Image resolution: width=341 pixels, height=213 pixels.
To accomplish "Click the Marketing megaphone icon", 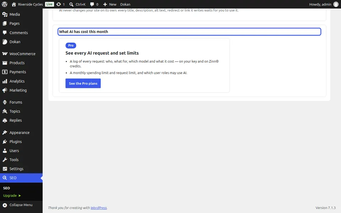I will pos(5,90).
